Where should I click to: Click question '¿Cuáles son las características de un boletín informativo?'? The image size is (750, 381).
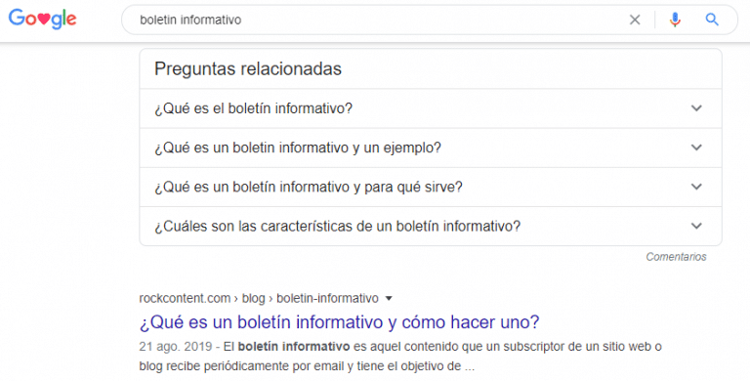(337, 226)
